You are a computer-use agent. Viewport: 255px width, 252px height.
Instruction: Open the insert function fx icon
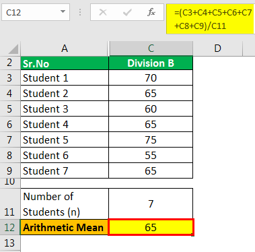coord(151,12)
